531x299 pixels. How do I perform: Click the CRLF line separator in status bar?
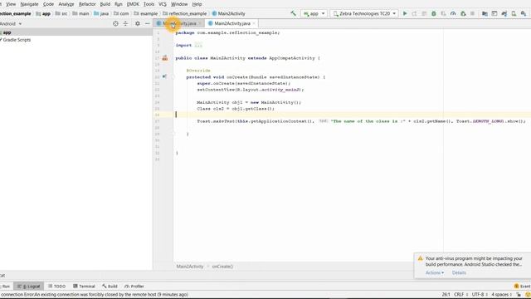pos(460,294)
